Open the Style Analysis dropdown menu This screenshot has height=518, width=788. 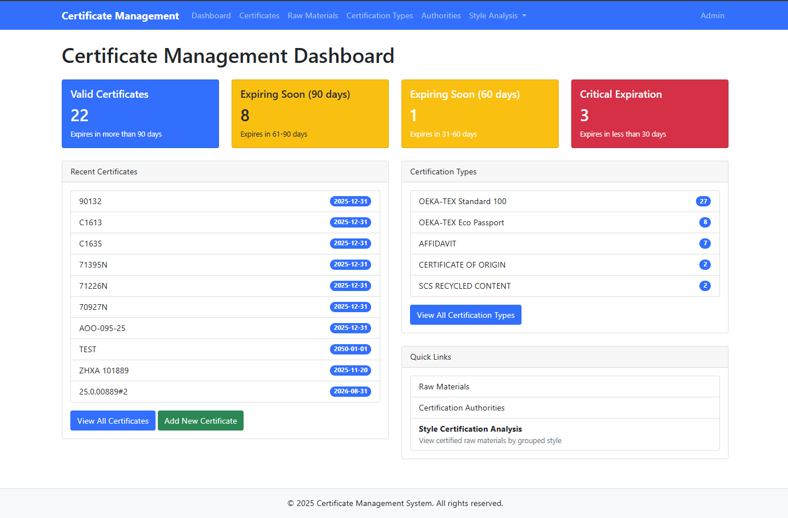point(497,15)
